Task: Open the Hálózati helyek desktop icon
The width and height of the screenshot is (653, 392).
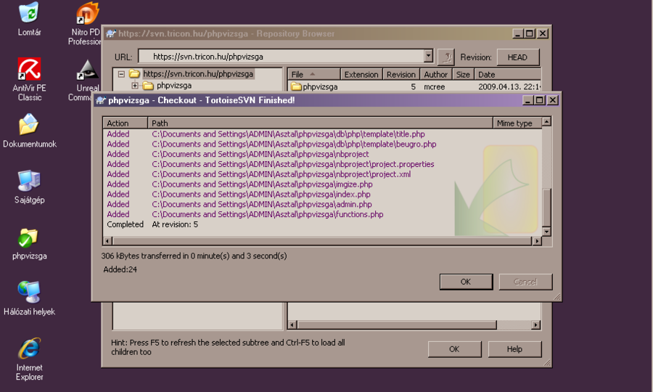Action: click(29, 298)
